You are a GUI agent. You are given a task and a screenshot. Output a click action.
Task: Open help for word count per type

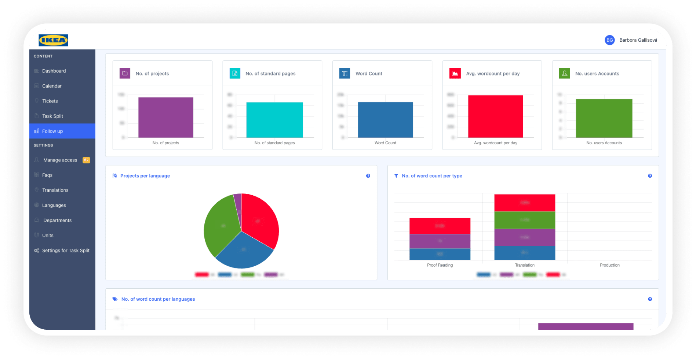[650, 176]
